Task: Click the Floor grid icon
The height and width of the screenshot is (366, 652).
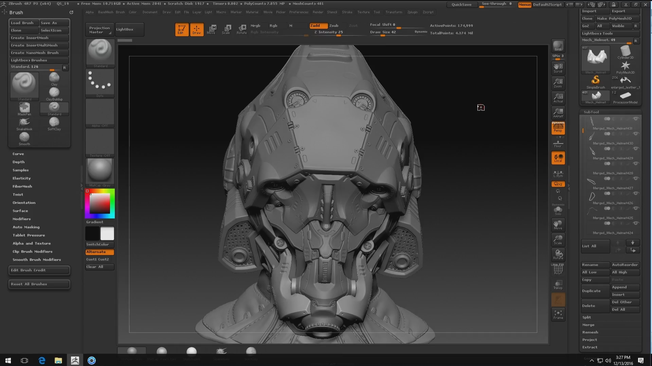Action: (558, 143)
